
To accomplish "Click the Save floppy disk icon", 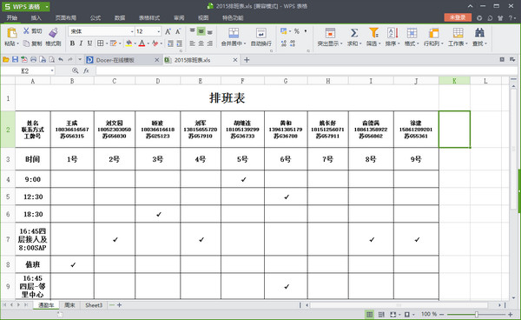I will pos(15,59).
